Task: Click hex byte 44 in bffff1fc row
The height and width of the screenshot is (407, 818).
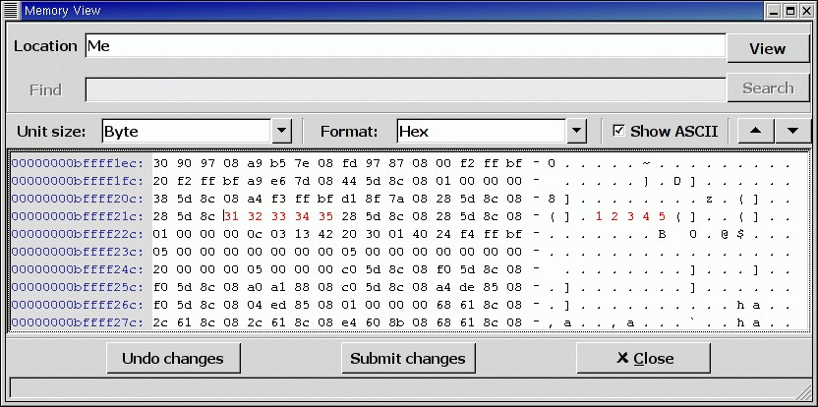Action: [349, 181]
